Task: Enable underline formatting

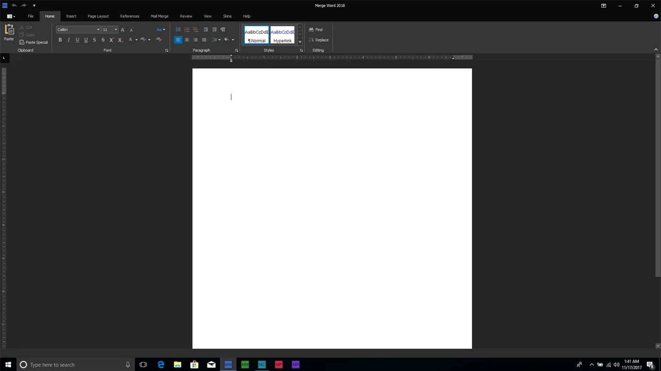Action: [77, 40]
